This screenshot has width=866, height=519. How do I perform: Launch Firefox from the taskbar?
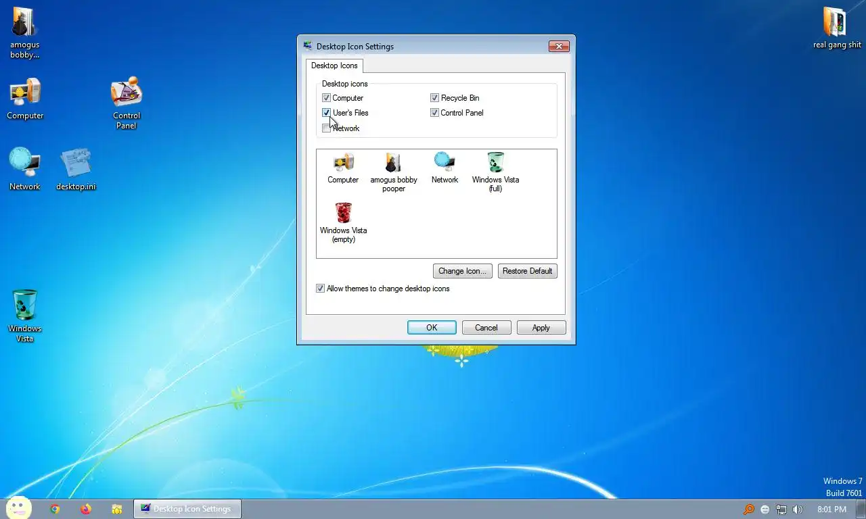(86, 509)
